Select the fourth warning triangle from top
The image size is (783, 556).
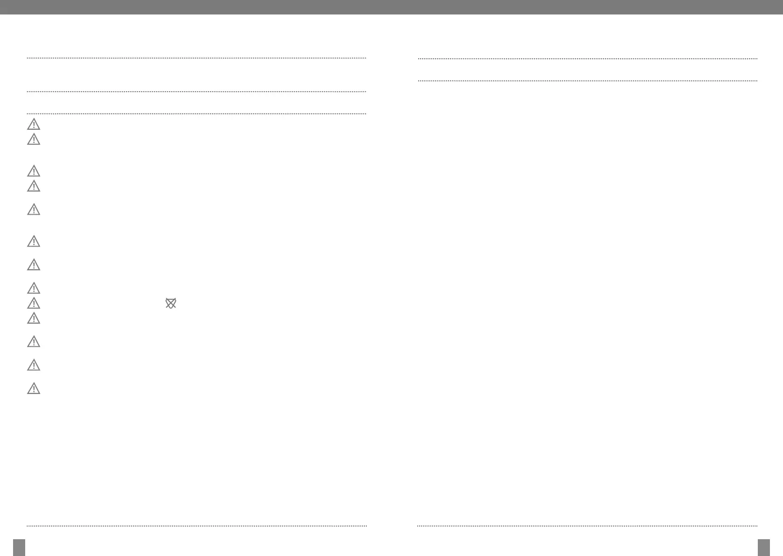34,186
